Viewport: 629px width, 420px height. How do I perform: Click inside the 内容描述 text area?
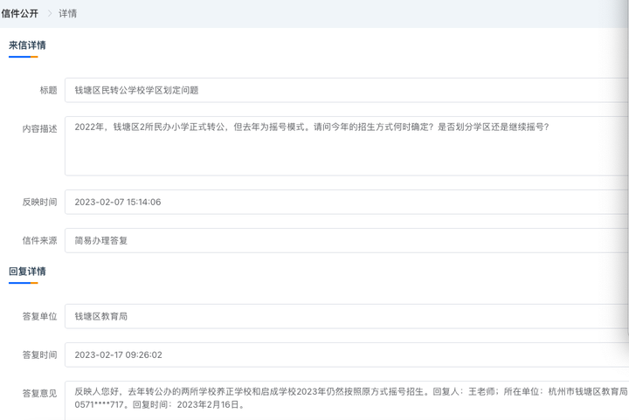coord(347,146)
